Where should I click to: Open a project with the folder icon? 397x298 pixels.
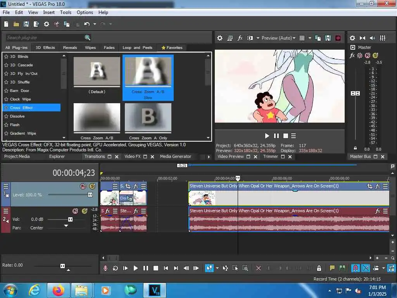click(x=16, y=24)
